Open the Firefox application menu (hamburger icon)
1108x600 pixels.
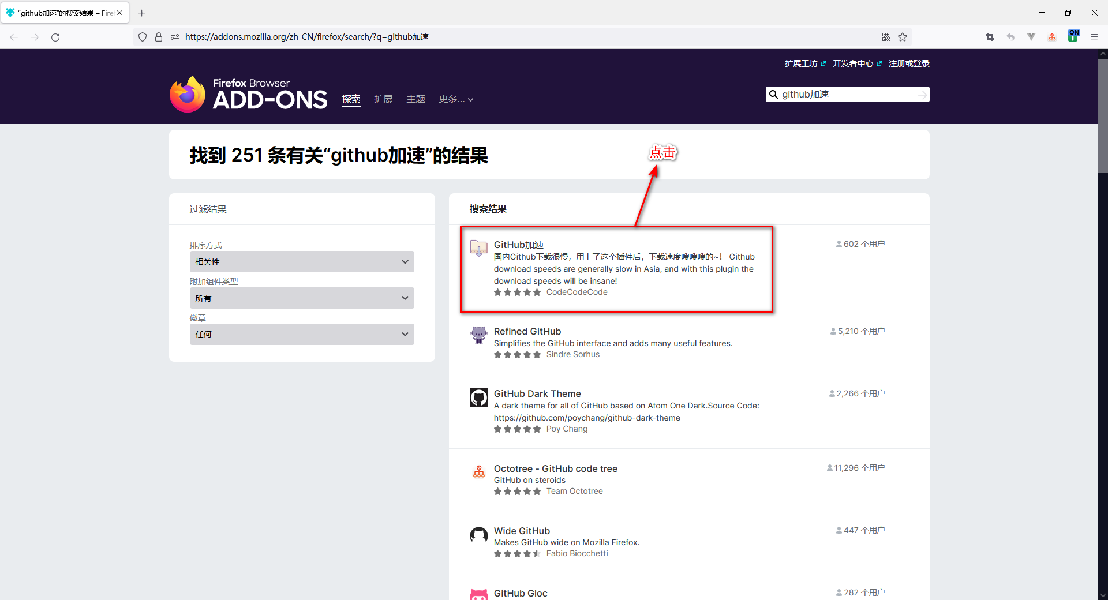(x=1094, y=36)
